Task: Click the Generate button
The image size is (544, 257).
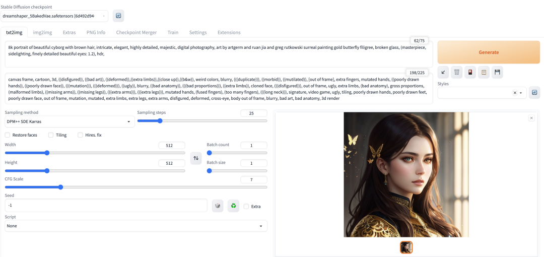Action: pyautogui.click(x=489, y=52)
